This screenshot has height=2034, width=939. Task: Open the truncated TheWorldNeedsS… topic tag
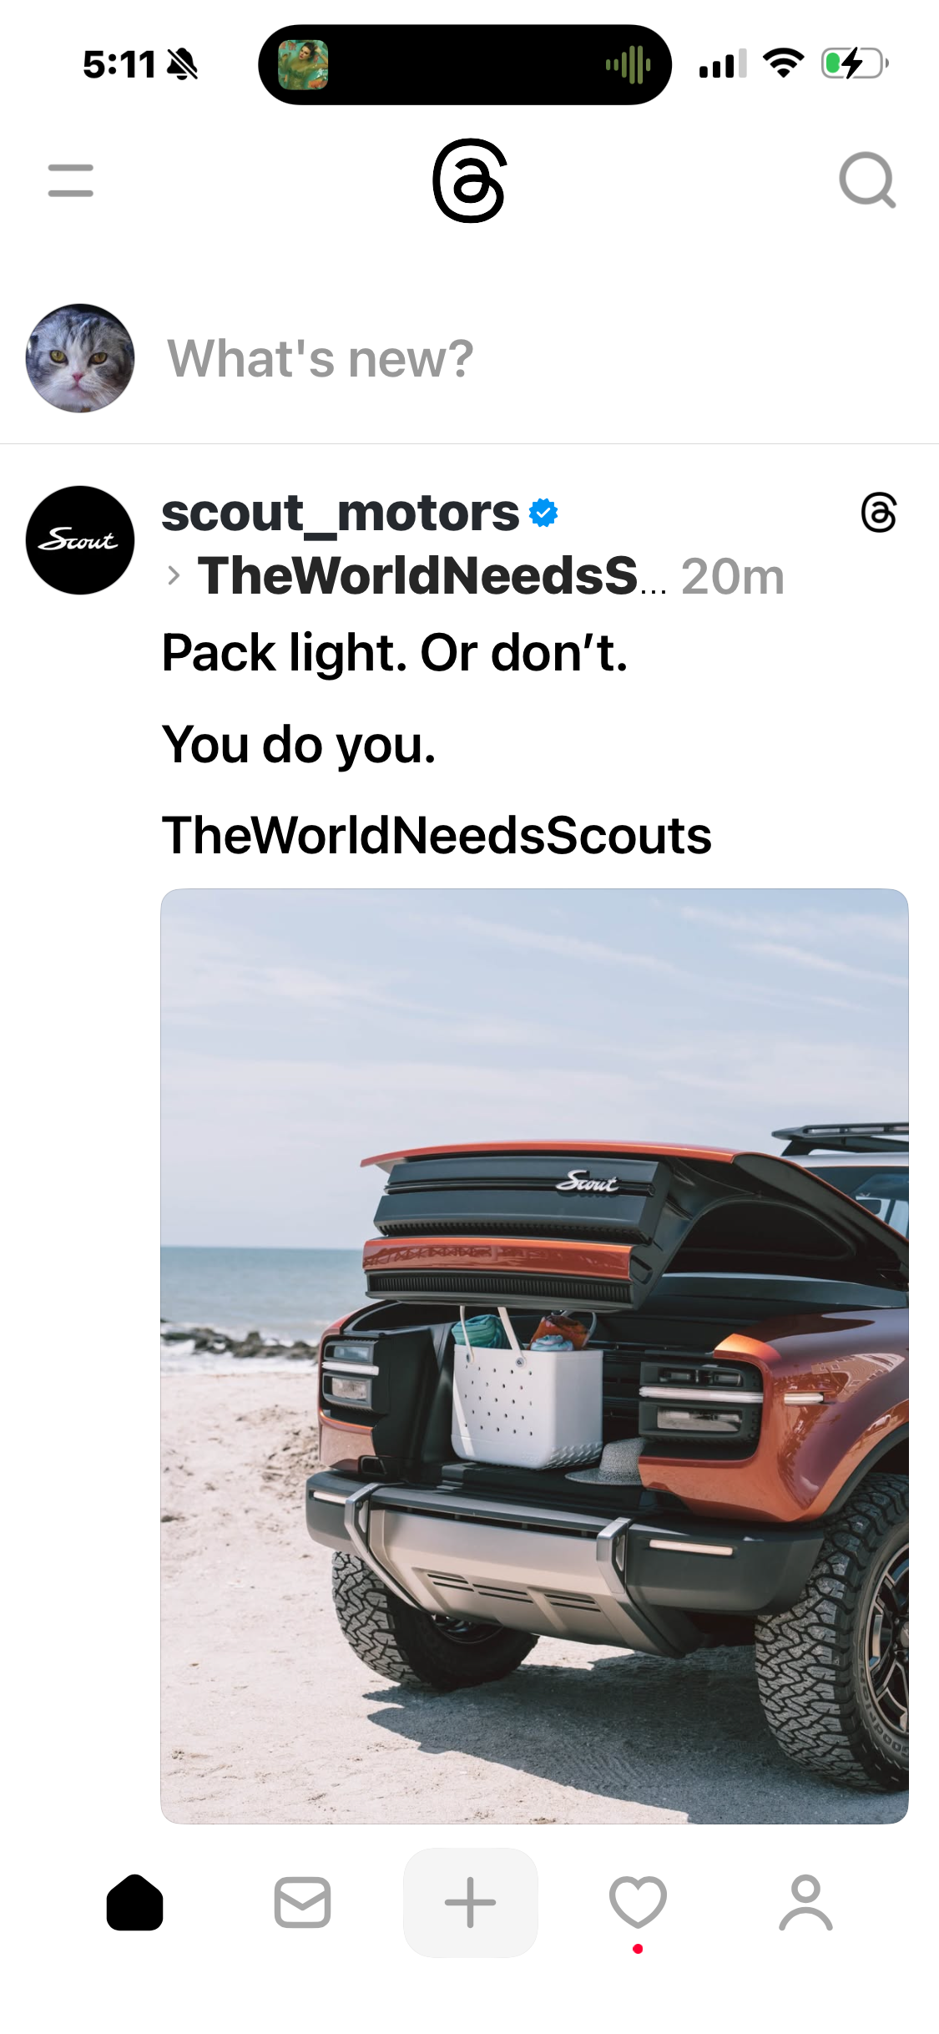[x=432, y=575]
